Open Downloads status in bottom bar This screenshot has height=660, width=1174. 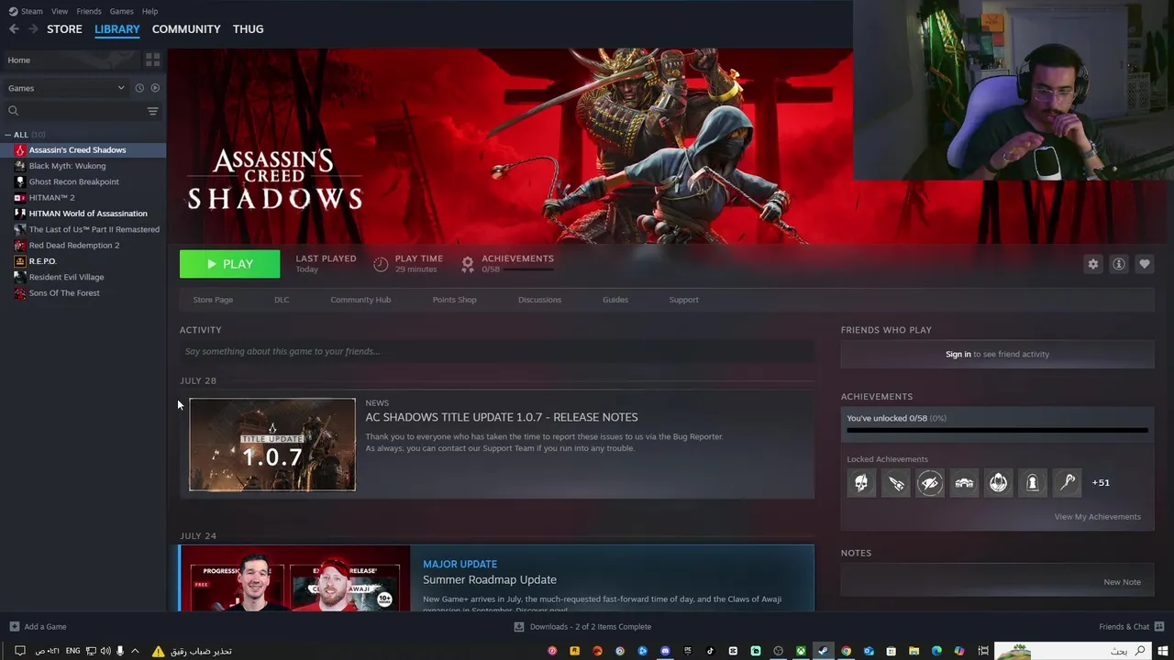[x=582, y=627]
